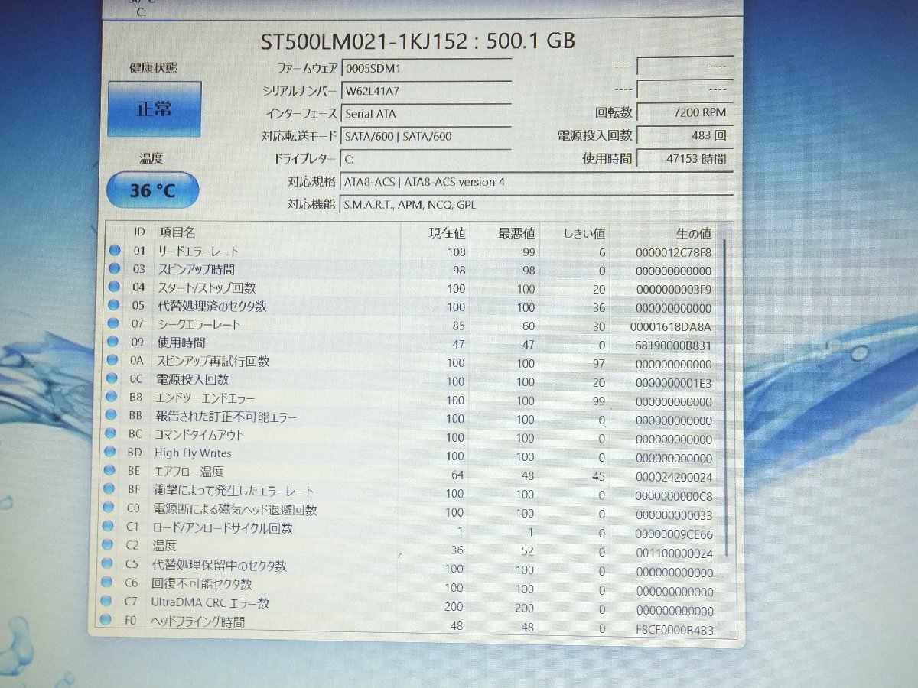Select the power-on count field 483 回
The width and height of the screenshot is (918, 688).
click(685, 135)
